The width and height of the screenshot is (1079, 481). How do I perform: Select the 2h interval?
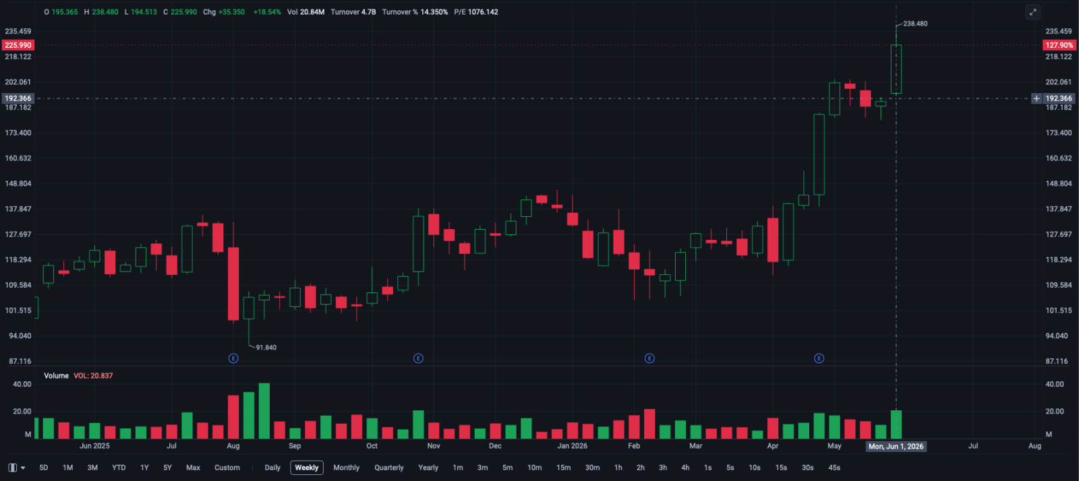[x=641, y=468]
